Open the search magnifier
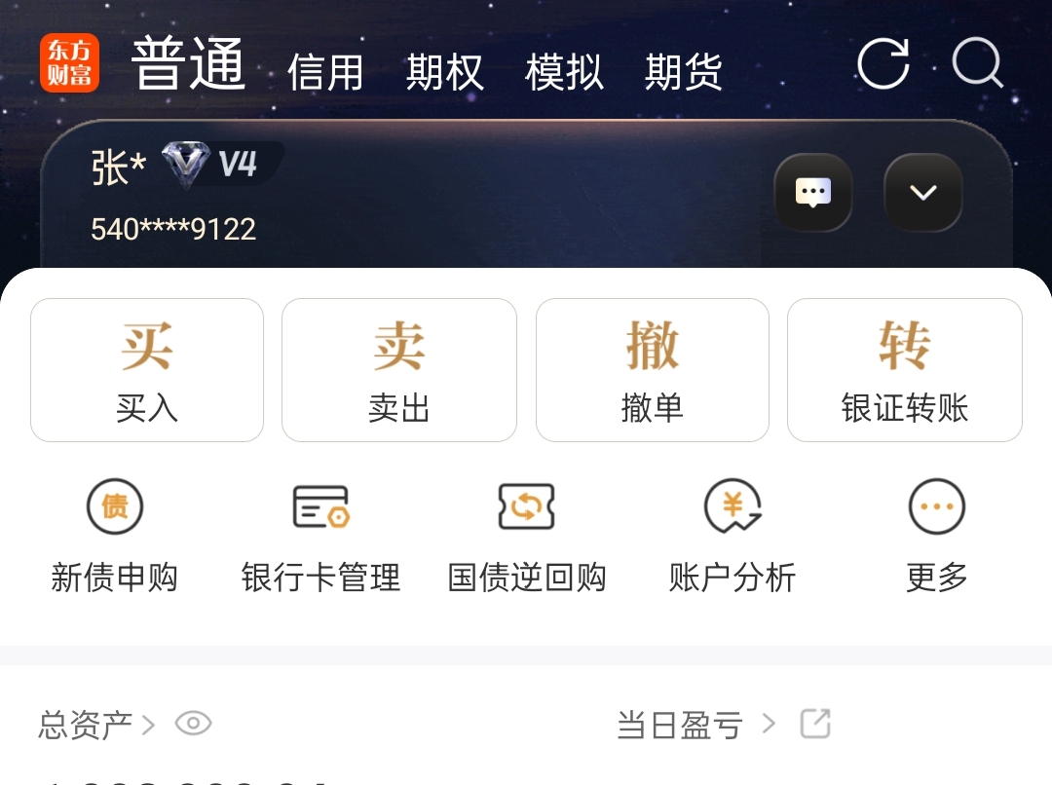The image size is (1052, 785). pos(978,63)
